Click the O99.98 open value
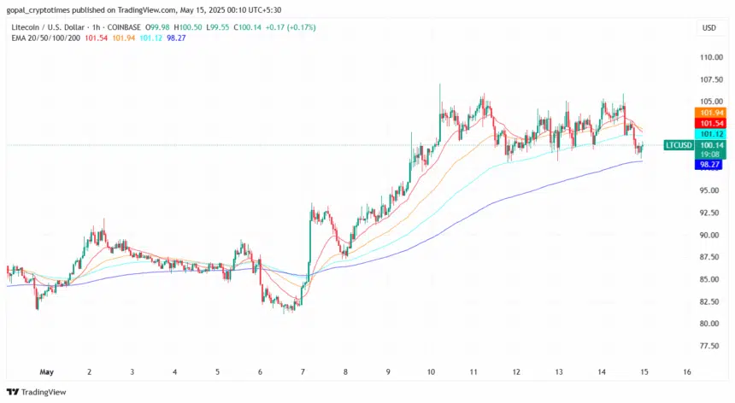The image size is (735, 403). (x=157, y=27)
